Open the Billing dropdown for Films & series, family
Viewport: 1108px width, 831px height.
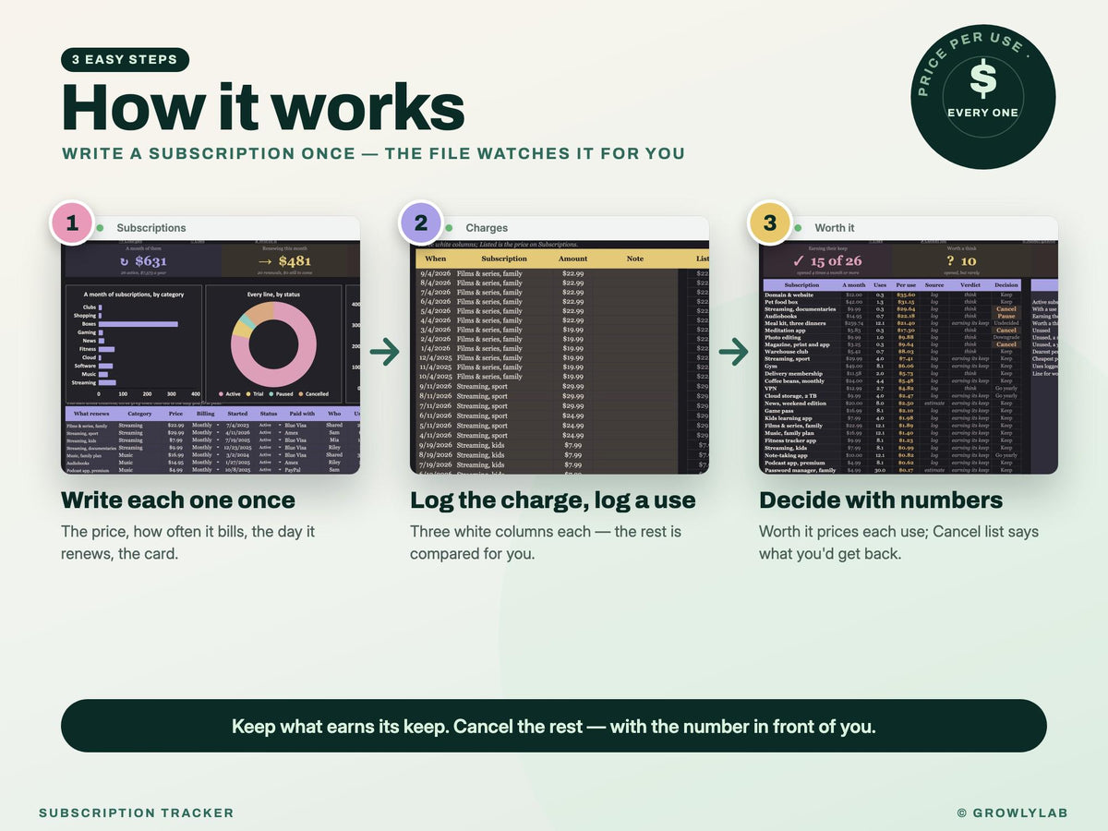click(x=217, y=425)
